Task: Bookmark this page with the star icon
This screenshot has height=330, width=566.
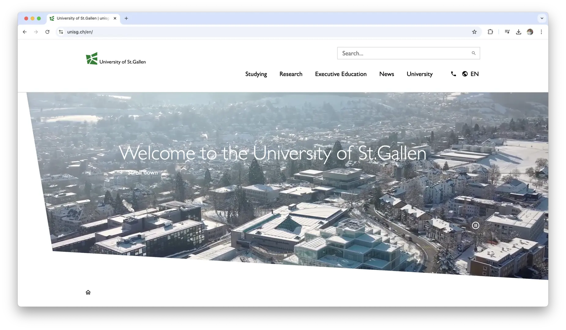Action: coord(474,32)
